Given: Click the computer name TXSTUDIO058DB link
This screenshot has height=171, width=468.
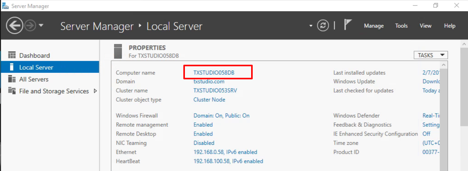Looking at the screenshot, I should coord(214,72).
